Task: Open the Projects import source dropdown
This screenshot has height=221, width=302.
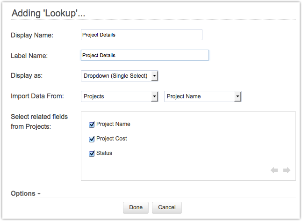Action: 120,96
